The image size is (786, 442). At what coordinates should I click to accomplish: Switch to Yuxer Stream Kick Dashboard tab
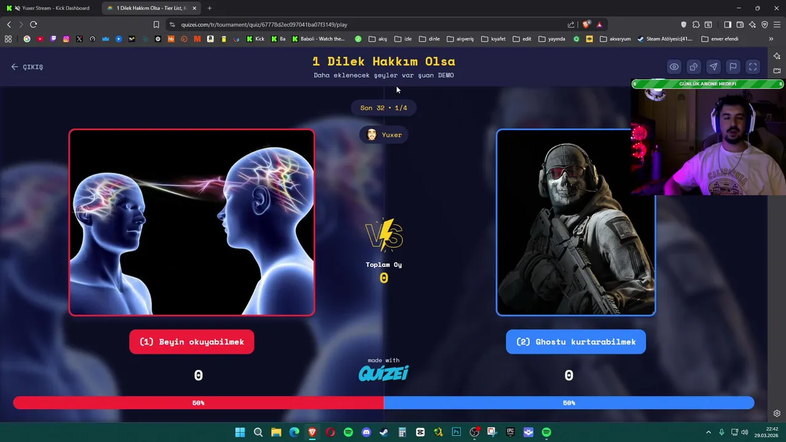(x=49, y=8)
